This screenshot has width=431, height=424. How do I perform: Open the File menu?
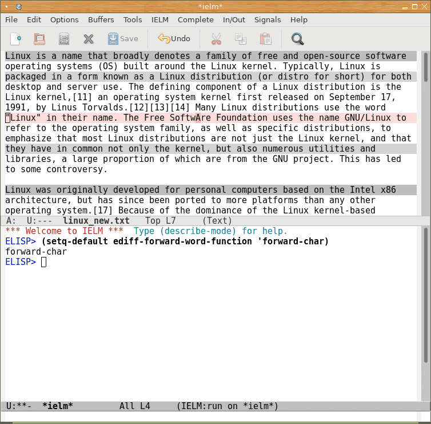click(x=11, y=20)
